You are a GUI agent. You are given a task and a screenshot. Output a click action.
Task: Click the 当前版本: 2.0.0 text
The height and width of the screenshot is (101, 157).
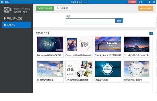tap(20, 12)
